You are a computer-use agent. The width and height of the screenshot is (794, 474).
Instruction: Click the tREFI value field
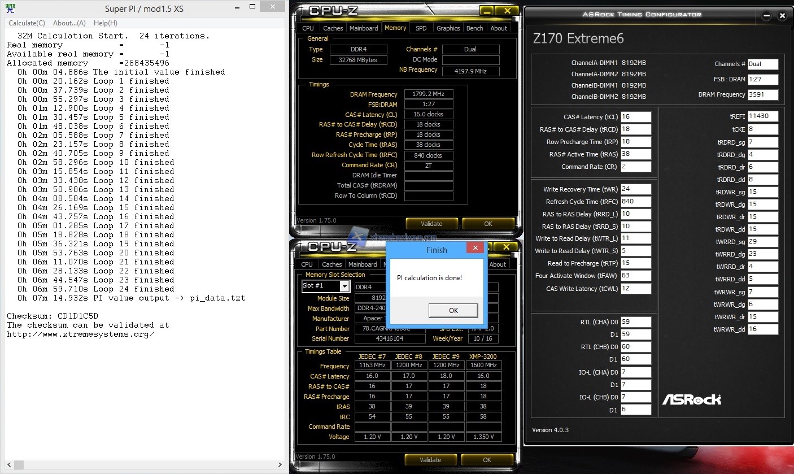763,116
